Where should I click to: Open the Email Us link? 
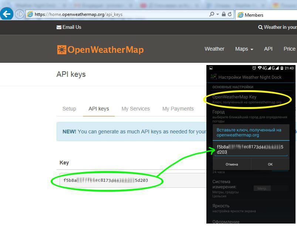[x=72, y=27]
